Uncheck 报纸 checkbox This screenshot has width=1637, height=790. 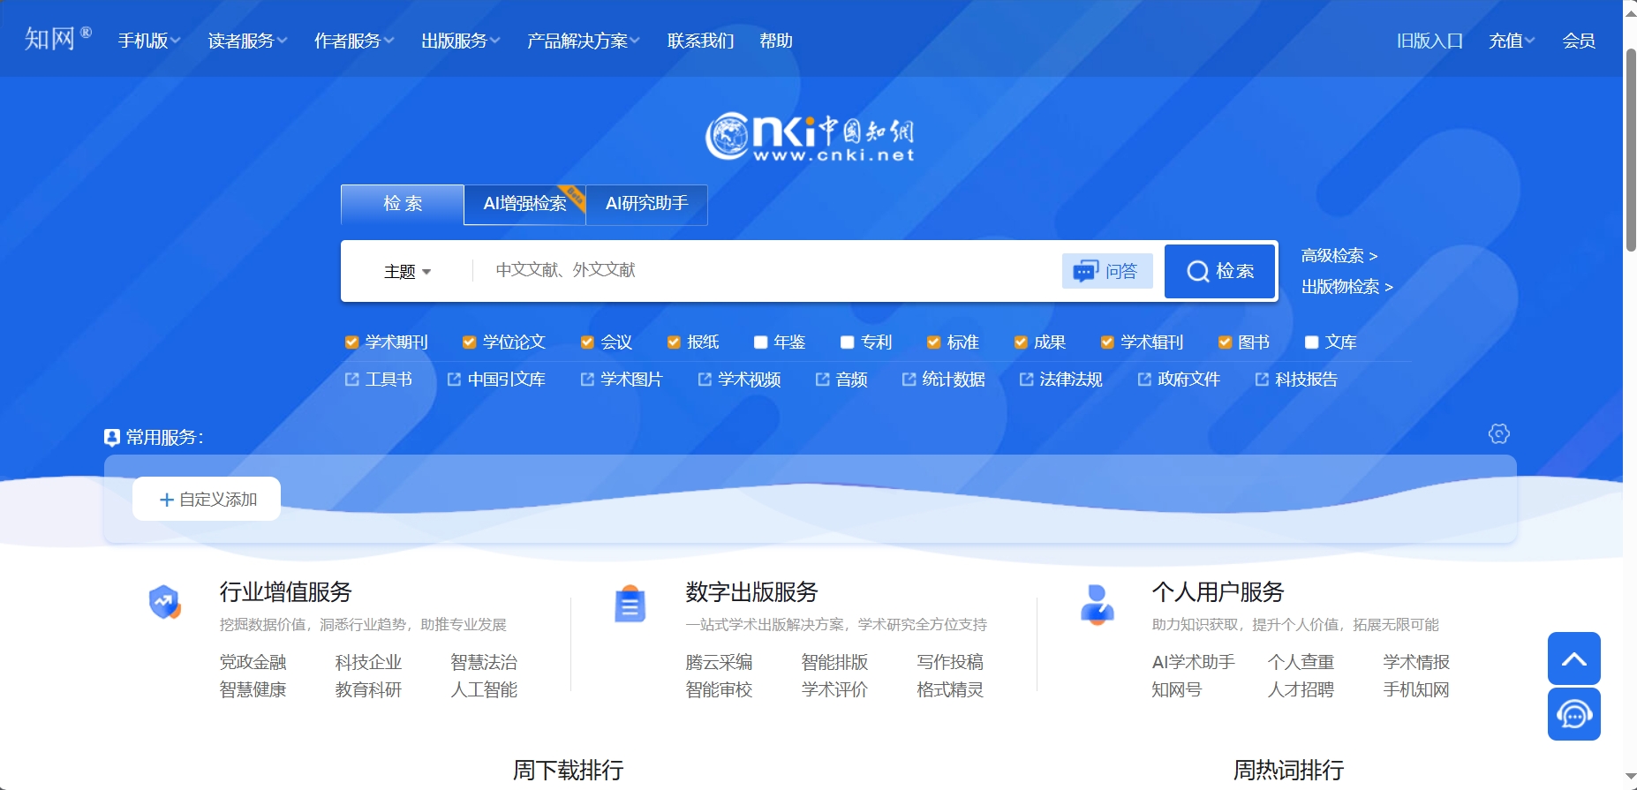pos(674,342)
